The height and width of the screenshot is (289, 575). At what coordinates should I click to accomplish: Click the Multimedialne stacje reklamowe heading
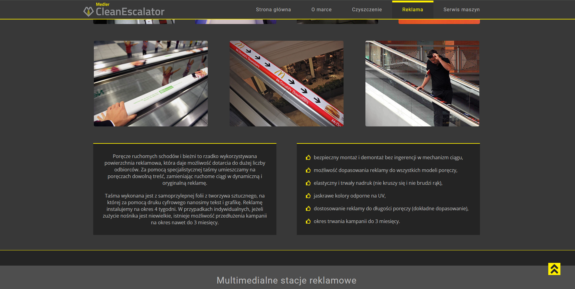click(x=286, y=280)
